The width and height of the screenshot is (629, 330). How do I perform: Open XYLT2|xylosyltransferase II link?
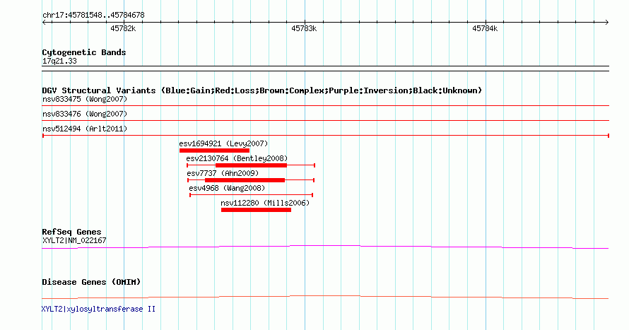click(98, 309)
